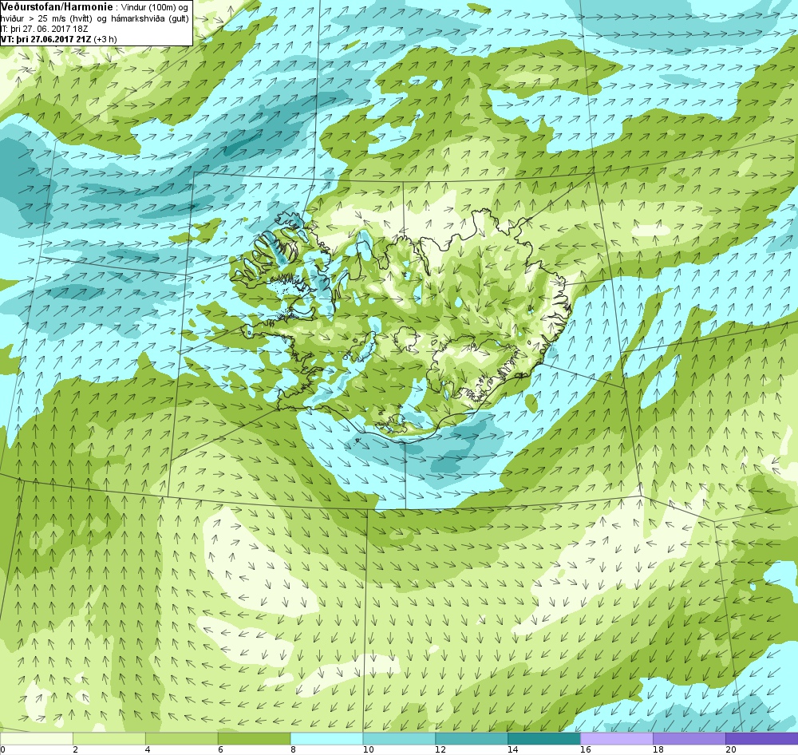Click the legend scale label '20'
The width and height of the screenshot is (798, 755).
[731, 749]
